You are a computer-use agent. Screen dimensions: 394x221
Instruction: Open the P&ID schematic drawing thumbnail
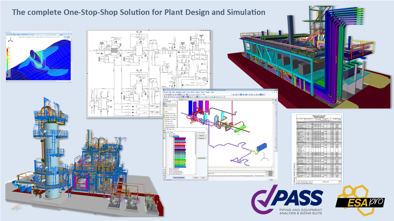[x=149, y=73]
